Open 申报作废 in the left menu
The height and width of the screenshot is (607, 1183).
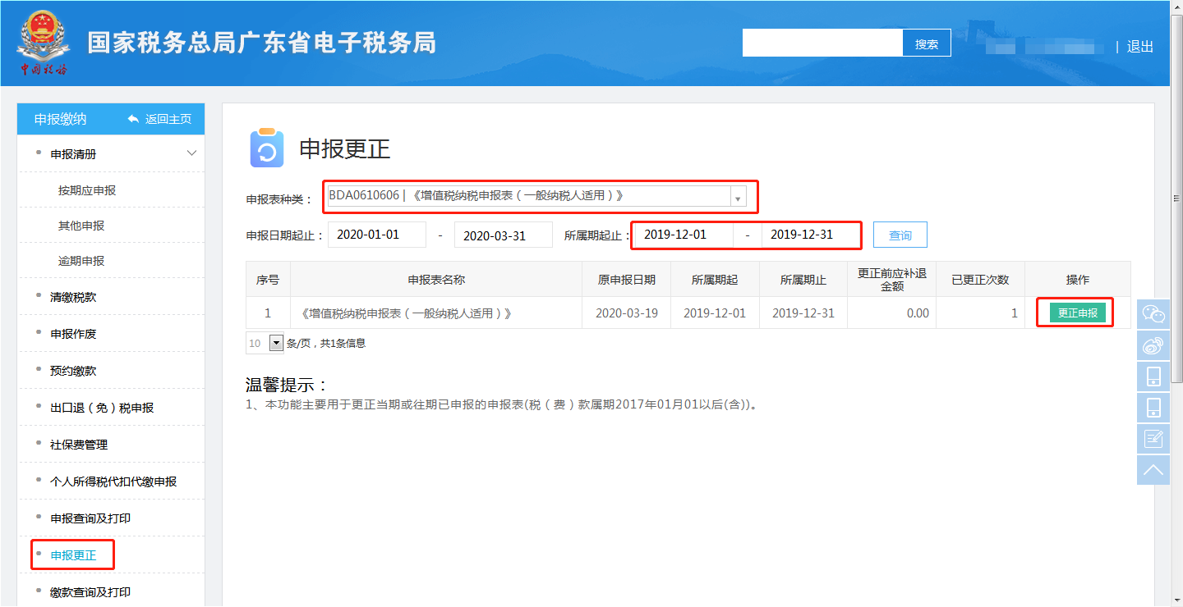pyautogui.click(x=73, y=334)
